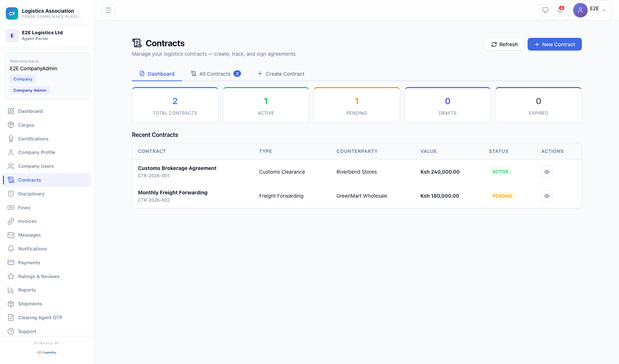
Task: Click the Logistics Association platform header
Action: [x=47, y=13]
